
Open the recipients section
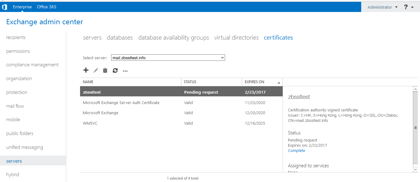pyautogui.click(x=15, y=37)
